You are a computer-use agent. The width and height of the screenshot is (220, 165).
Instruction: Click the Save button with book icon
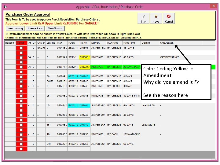click(x=156, y=18)
